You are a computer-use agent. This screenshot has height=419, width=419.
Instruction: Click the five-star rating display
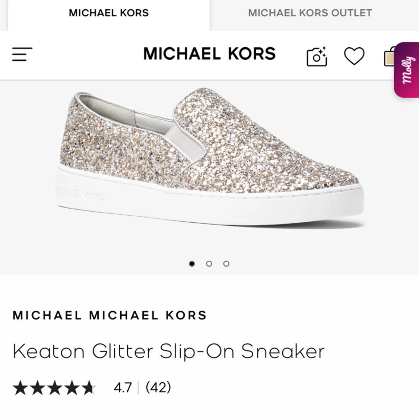[x=54, y=387]
